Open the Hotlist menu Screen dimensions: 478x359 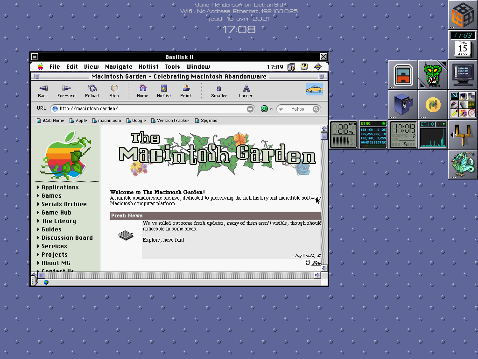point(148,66)
